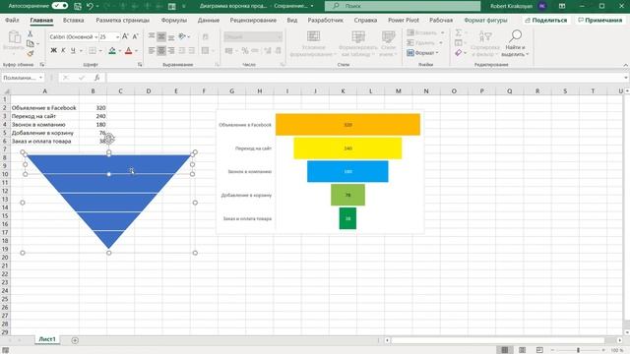The height and width of the screenshot is (354, 630).
Task: Toggle Italic (К) formatting
Action: point(63,50)
